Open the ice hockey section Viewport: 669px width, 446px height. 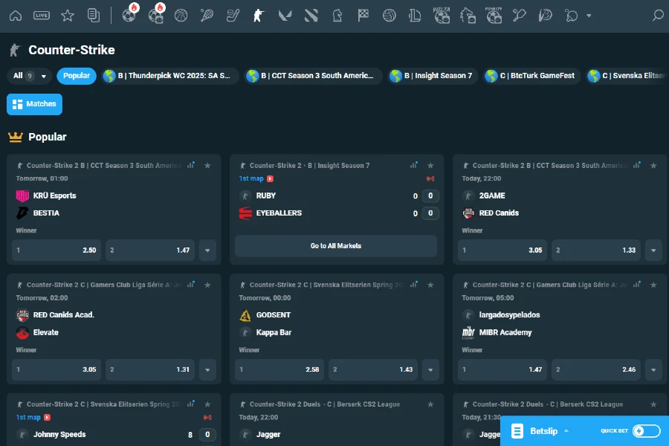coord(233,15)
